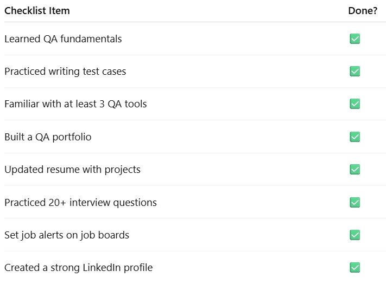Click the Familiar with at least 3 QA tools text

click(x=75, y=104)
